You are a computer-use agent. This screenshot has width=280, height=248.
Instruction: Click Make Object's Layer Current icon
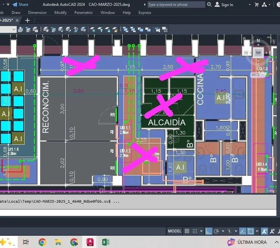(x=20, y=29)
